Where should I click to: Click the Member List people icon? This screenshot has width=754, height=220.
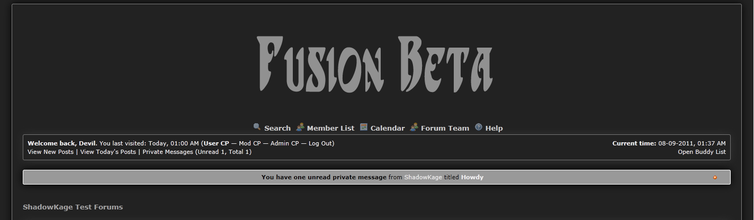pos(300,127)
